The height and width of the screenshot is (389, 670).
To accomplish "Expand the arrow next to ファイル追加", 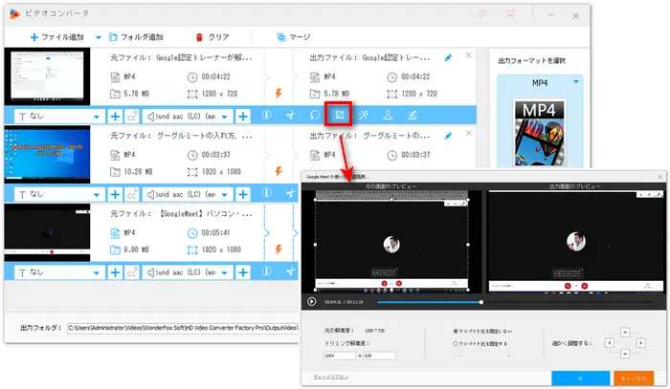I will coord(100,37).
